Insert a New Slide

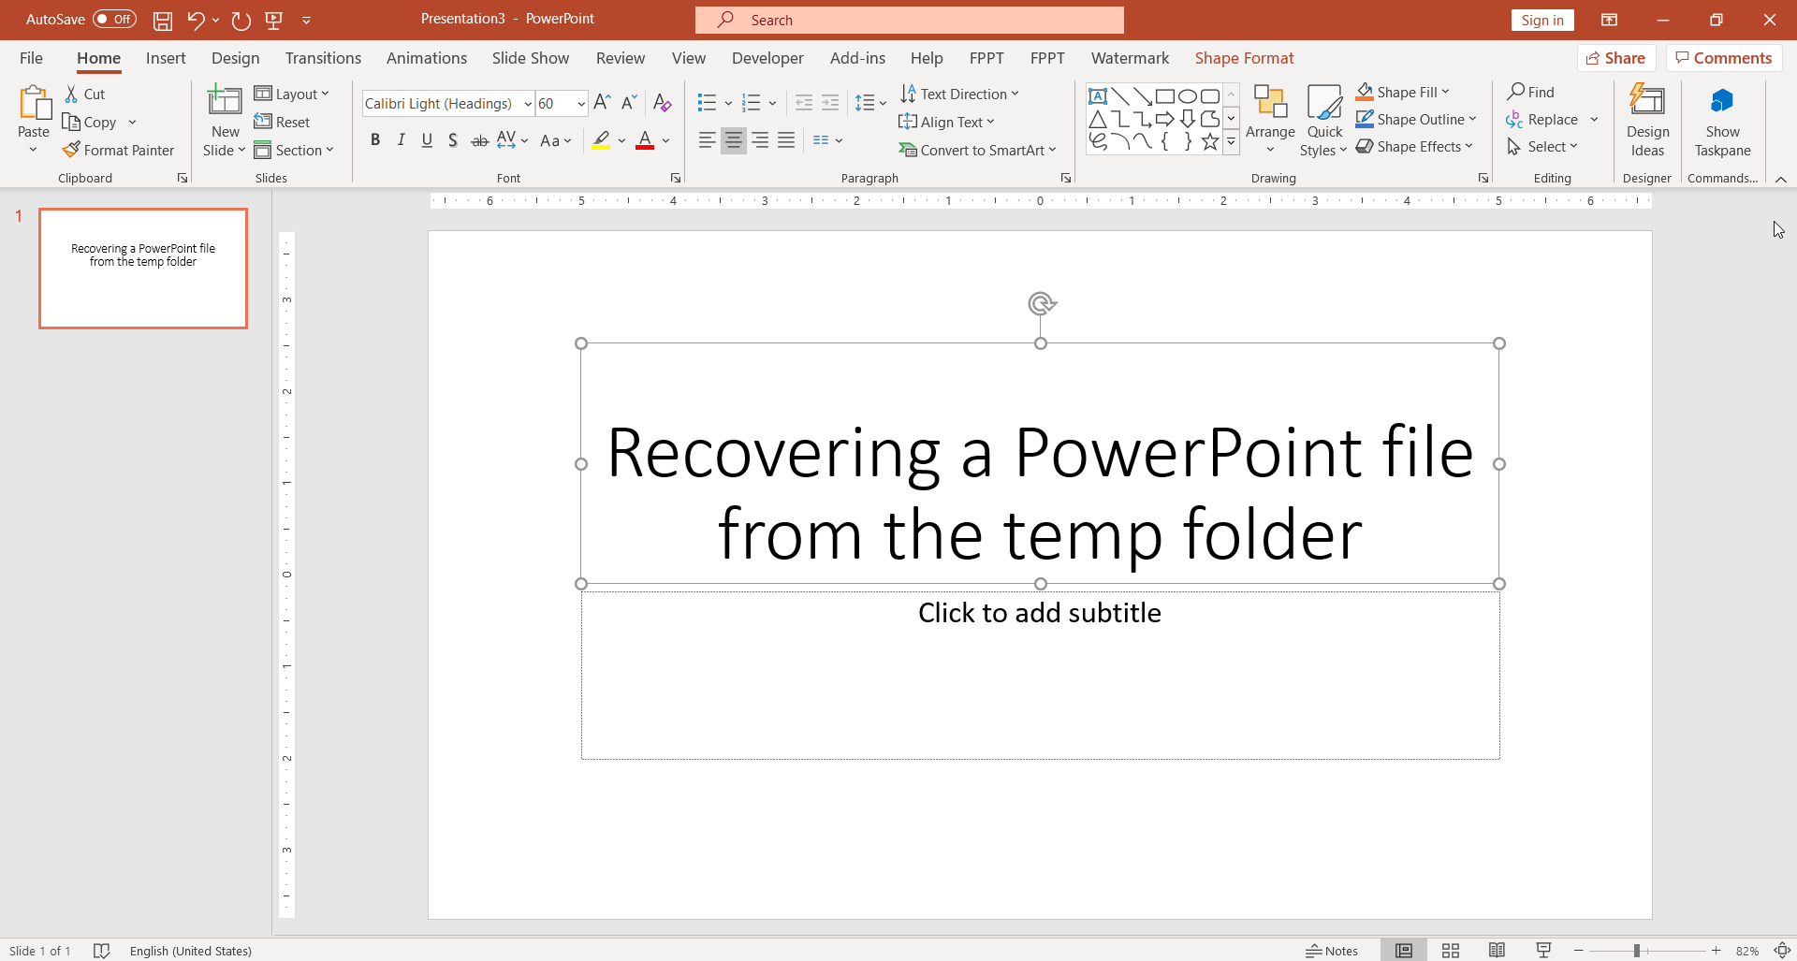pos(225,103)
